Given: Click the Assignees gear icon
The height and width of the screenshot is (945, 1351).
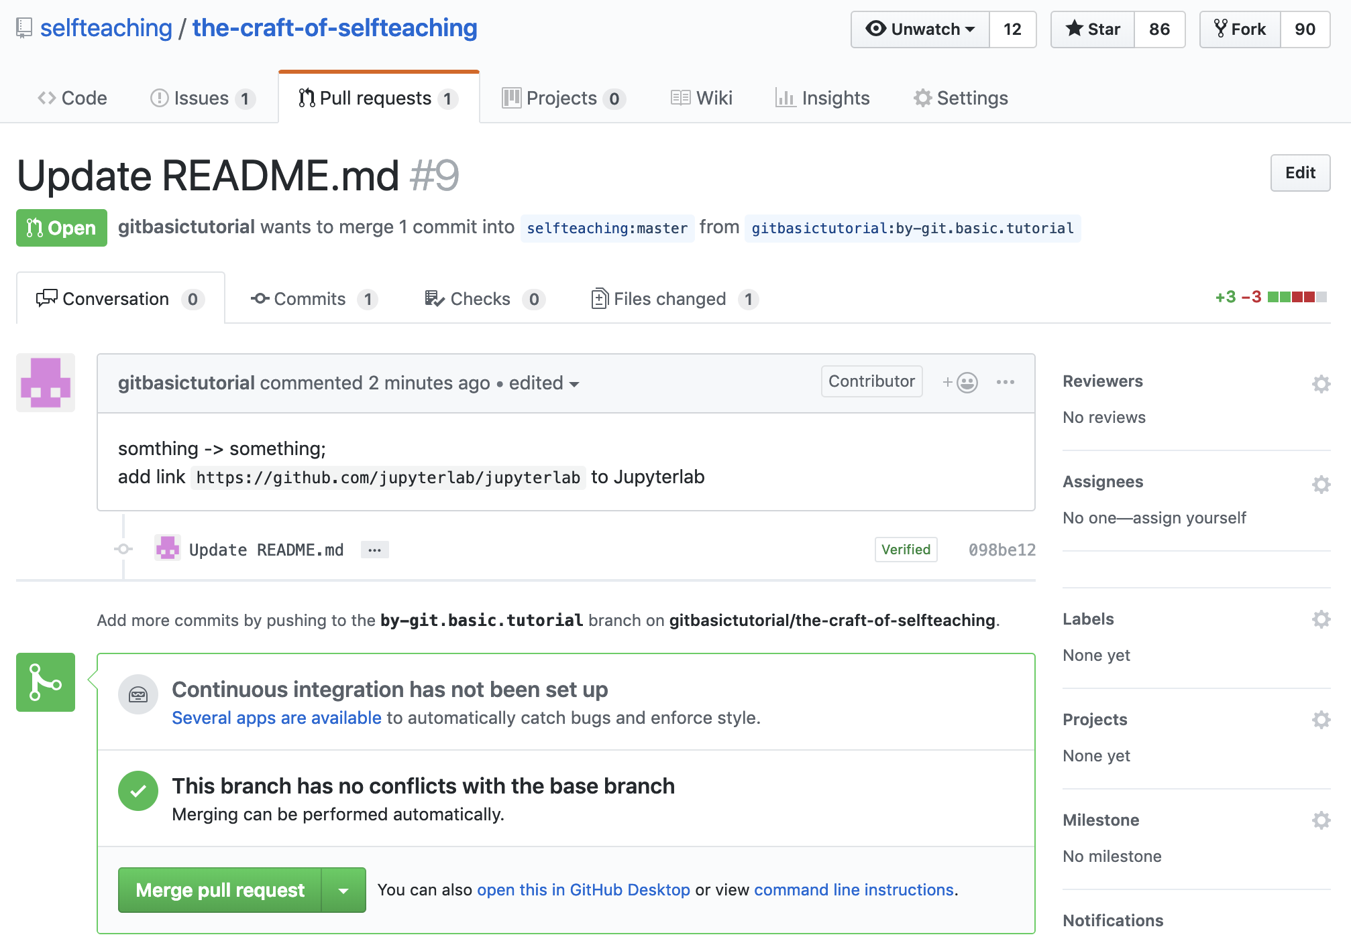Looking at the screenshot, I should tap(1321, 485).
